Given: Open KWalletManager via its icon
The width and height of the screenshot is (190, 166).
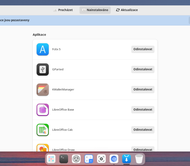Looking at the screenshot, I should (x=42, y=90).
